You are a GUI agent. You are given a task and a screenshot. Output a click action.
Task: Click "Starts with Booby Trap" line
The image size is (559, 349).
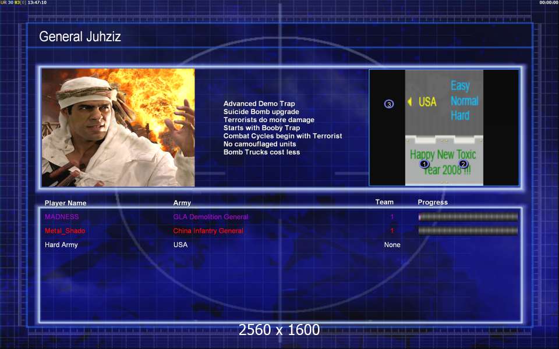tap(261, 128)
